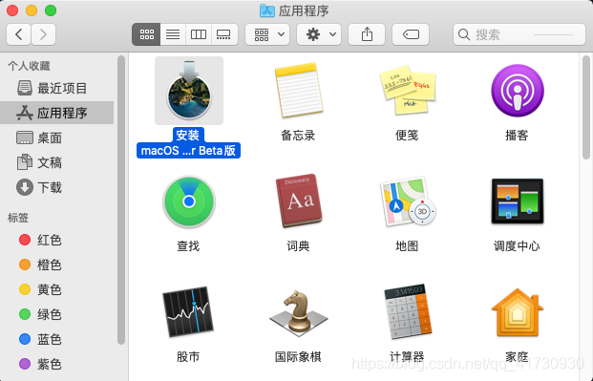The width and height of the screenshot is (593, 381).
Task: Filter by the 蓝色 blue tag
Action: coord(56,339)
